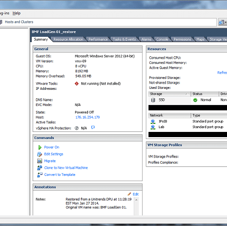Click Clone to New Virtual Machine link
Image resolution: width=227 pixels, height=226 pixels.
(x=66, y=168)
